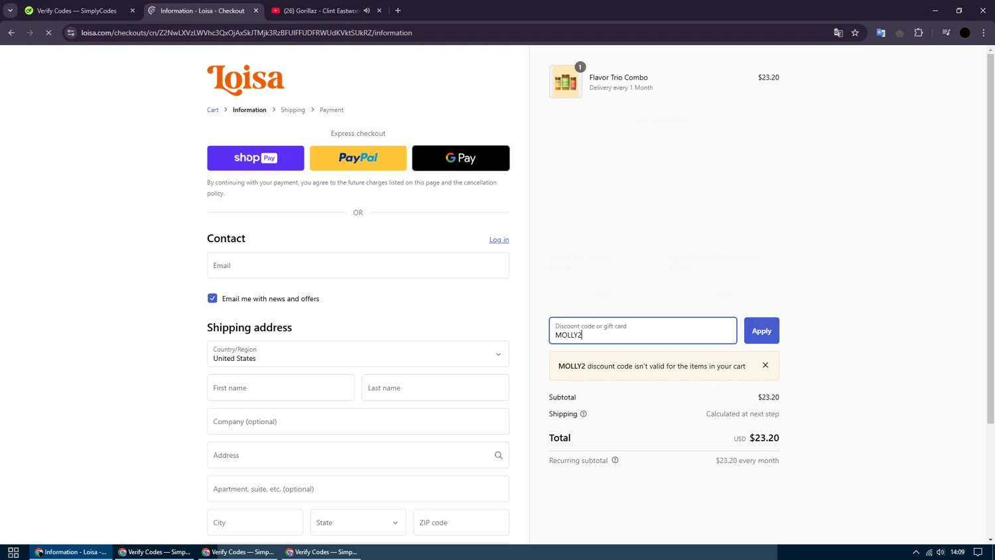Viewport: 995px width, 560px height.
Task: Choose Google Pay express checkout
Action: coord(461,158)
